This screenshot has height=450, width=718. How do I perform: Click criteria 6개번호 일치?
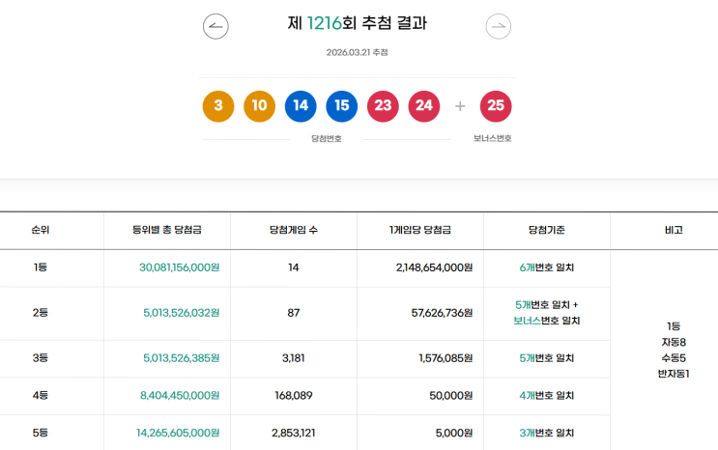click(x=547, y=267)
